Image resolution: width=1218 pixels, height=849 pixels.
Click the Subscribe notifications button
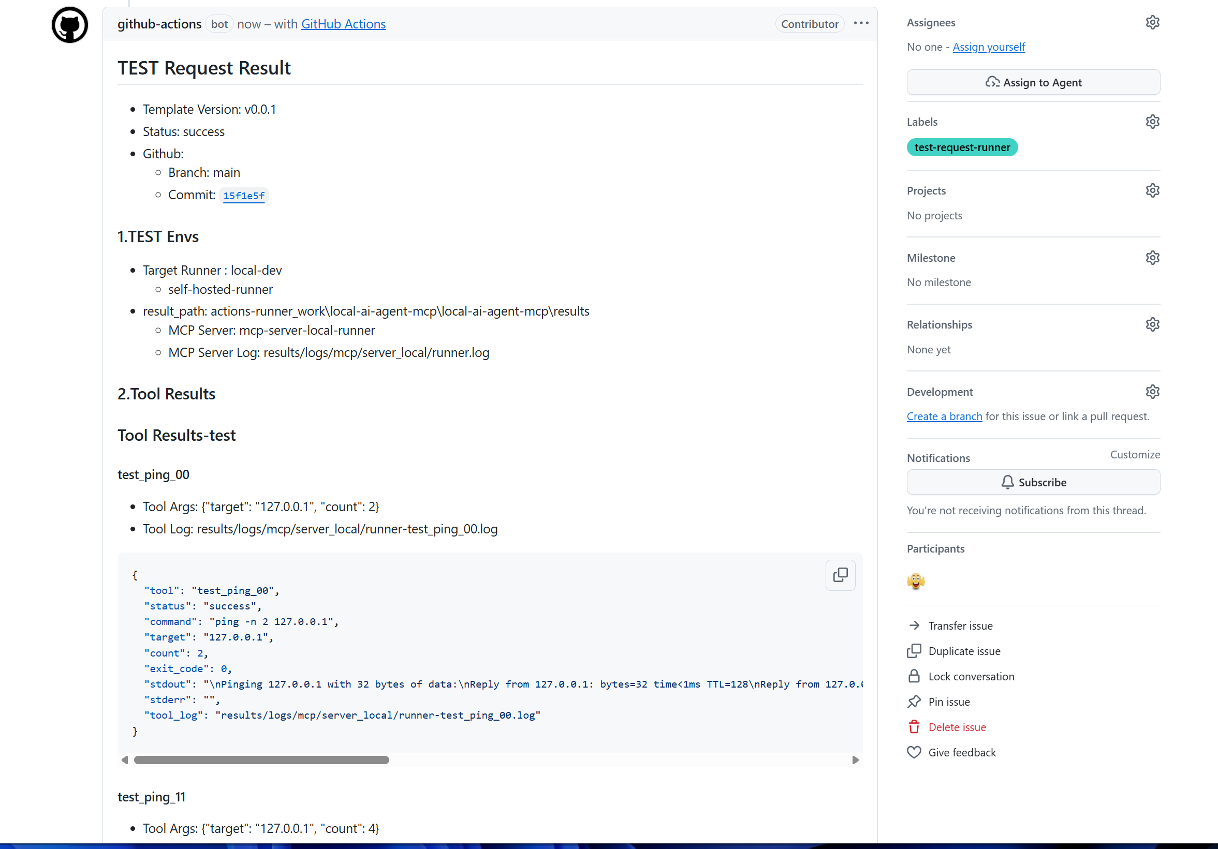(1032, 482)
